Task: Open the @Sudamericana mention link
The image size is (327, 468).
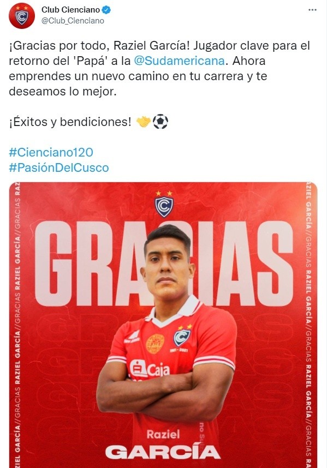Action: 179,61
